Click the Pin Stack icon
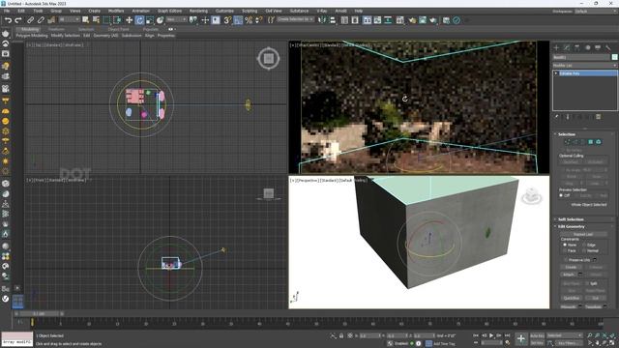This screenshot has width=619, height=348. pyautogui.click(x=557, y=117)
